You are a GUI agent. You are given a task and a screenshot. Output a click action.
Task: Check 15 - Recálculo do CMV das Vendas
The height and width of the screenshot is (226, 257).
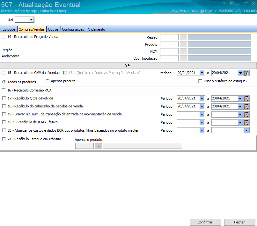point(4,73)
